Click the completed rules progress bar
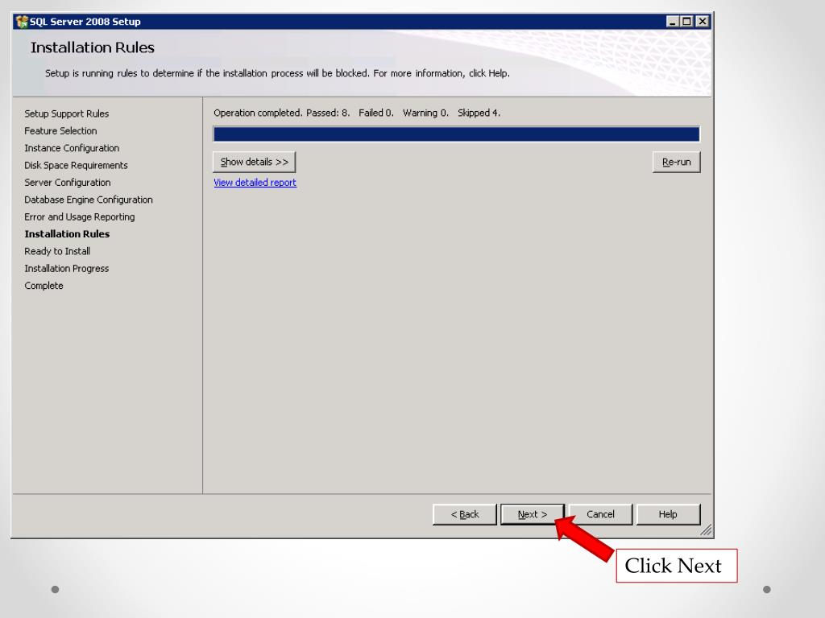Image resolution: width=825 pixels, height=618 pixels. coord(456,134)
